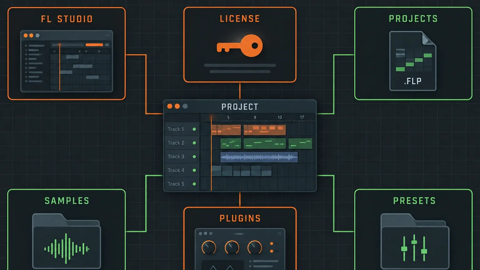480x270 pixels.
Task: Select the first orange clip on Track 1
Action: point(226,130)
